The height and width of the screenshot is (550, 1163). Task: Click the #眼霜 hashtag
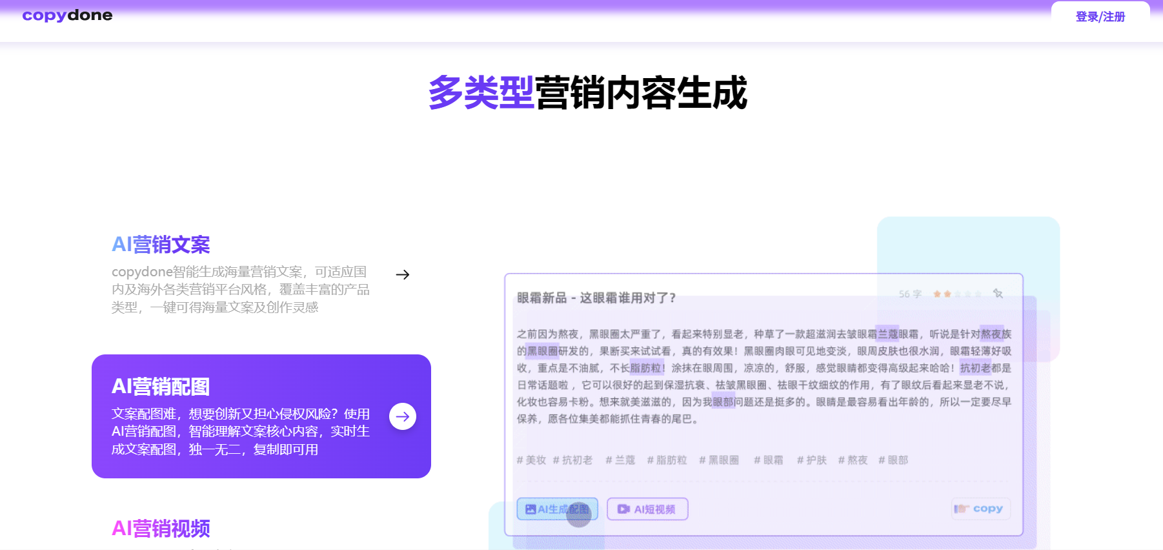tap(769, 460)
